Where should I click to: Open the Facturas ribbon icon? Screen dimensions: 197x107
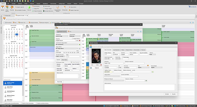[29, 8]
